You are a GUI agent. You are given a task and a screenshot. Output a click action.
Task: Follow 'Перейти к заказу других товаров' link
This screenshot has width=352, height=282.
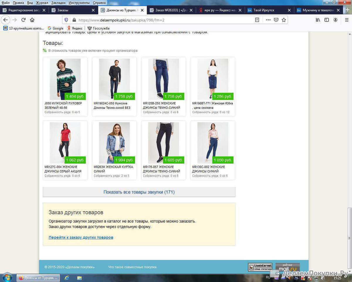(81, 237)
